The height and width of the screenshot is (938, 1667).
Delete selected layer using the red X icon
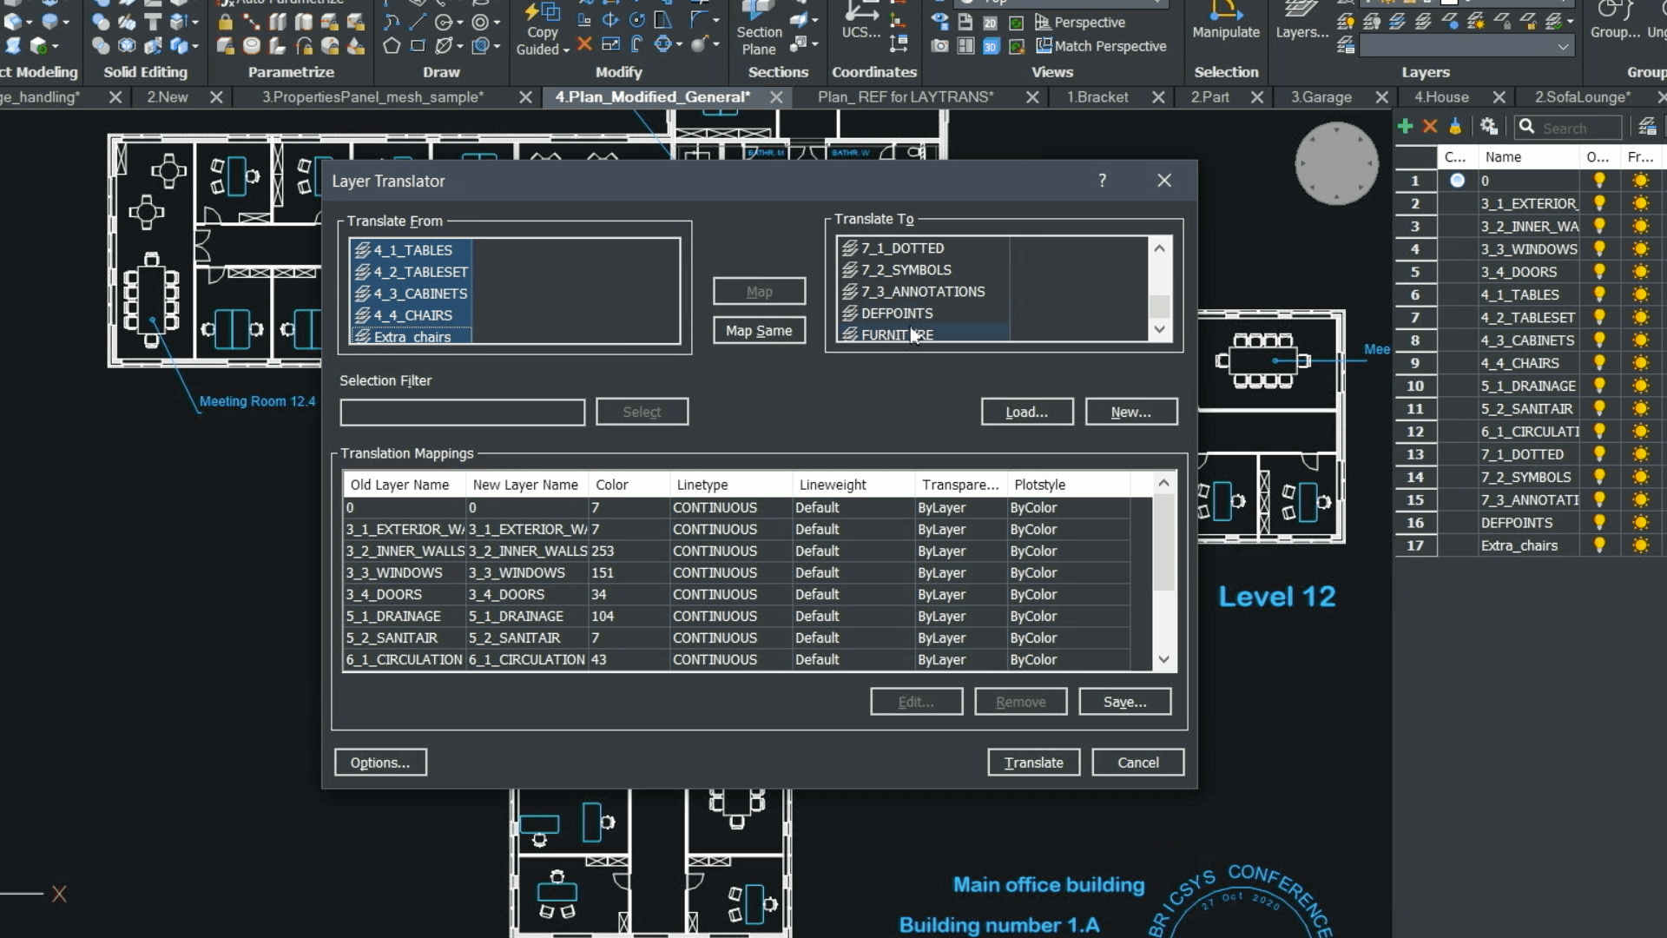pyautogui.click(x=1431, y=127)
